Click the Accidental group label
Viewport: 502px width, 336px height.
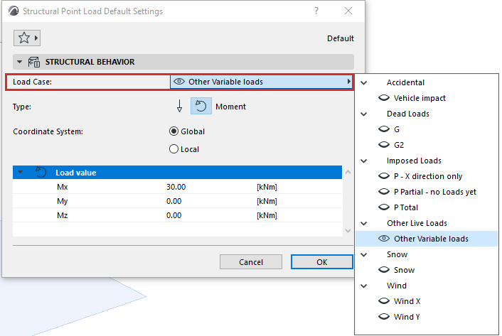coord(405,82)
